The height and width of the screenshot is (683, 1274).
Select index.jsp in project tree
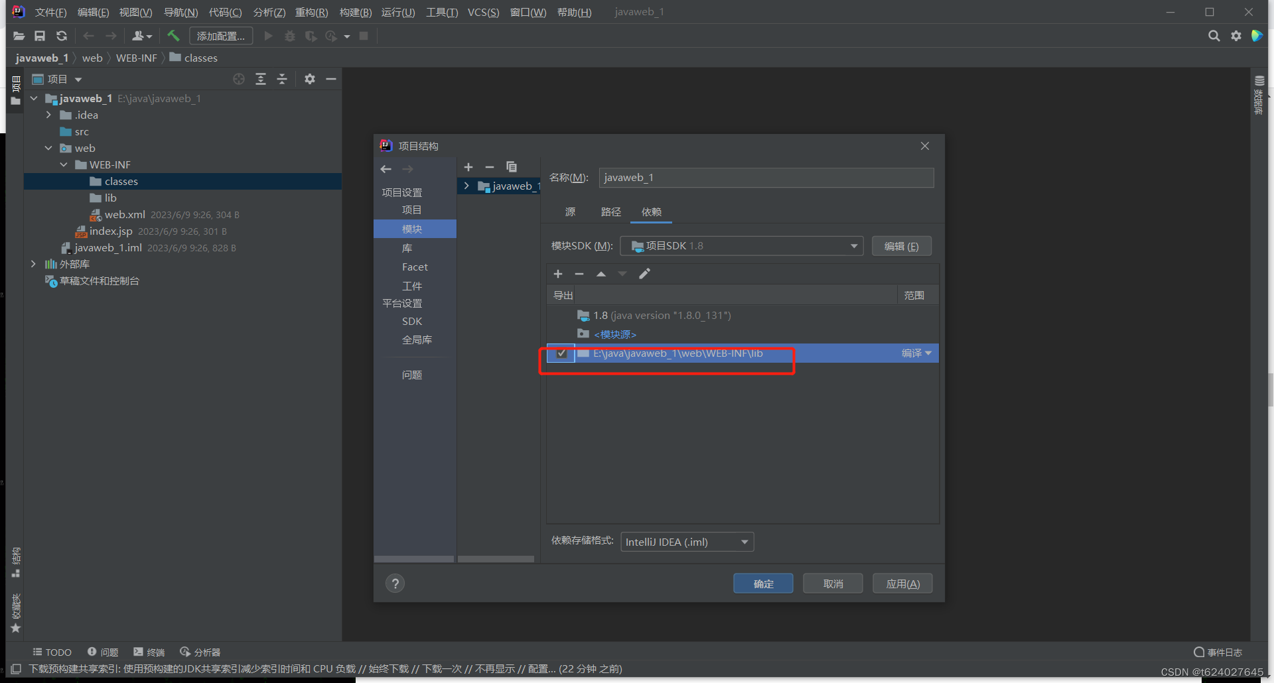111,231
